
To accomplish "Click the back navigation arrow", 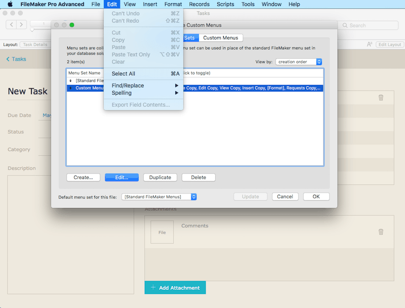I will (12, 23).
